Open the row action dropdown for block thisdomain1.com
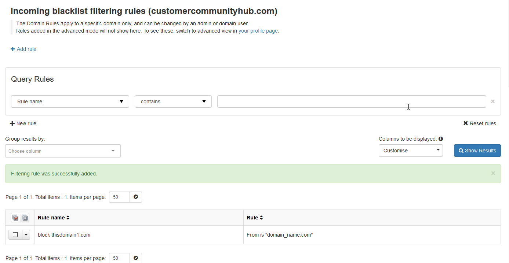 [x=26, y=235]
